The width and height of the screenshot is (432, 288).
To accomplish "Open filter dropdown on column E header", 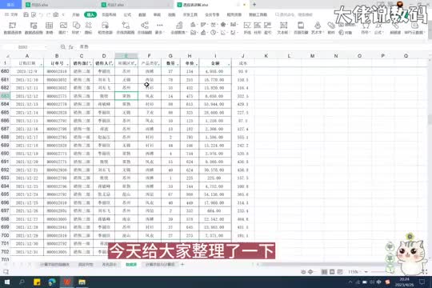I will click(x=135, y=64).
